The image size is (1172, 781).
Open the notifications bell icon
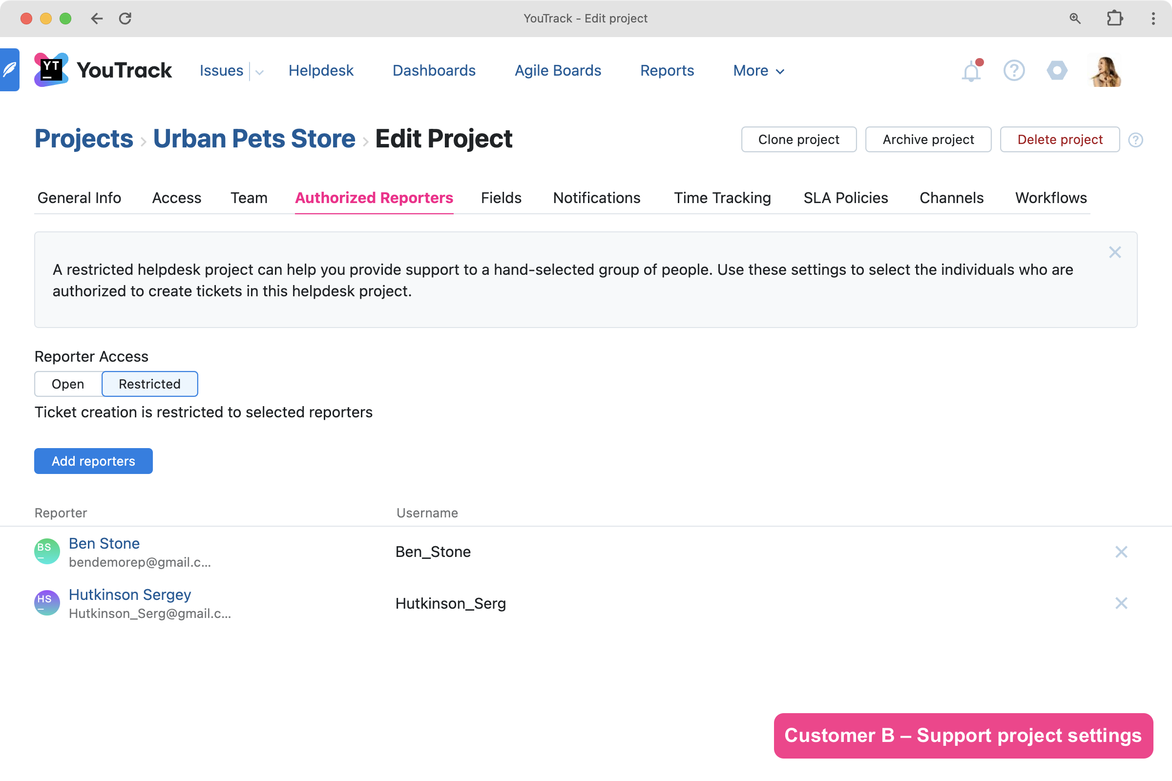(x=971, y=71)
